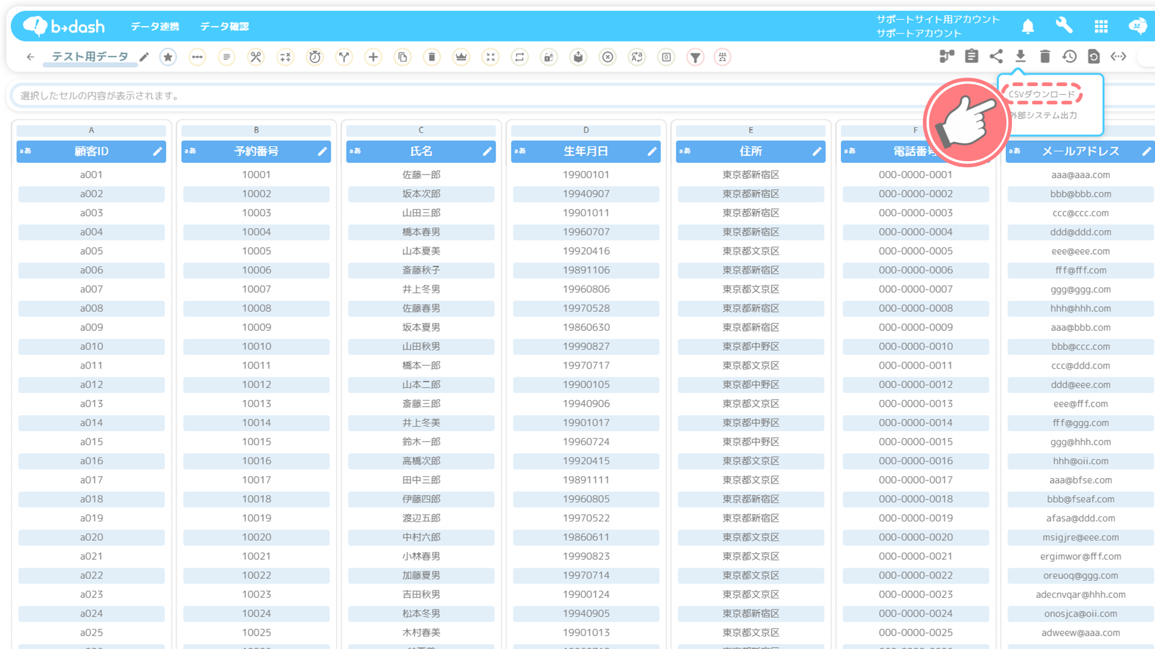Open the データ連携 menu
This screenshot has height=649, width=1155.
[155, 26]
